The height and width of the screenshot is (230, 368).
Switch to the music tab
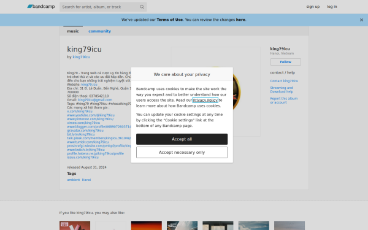click(73, 31)
